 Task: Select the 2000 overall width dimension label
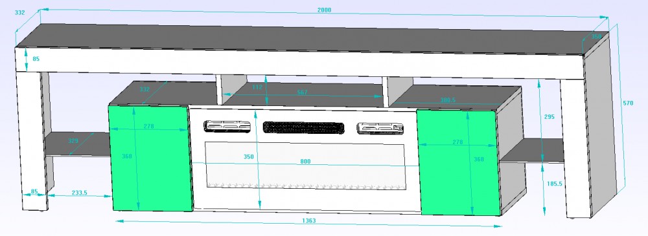click(x=325, y=10)
